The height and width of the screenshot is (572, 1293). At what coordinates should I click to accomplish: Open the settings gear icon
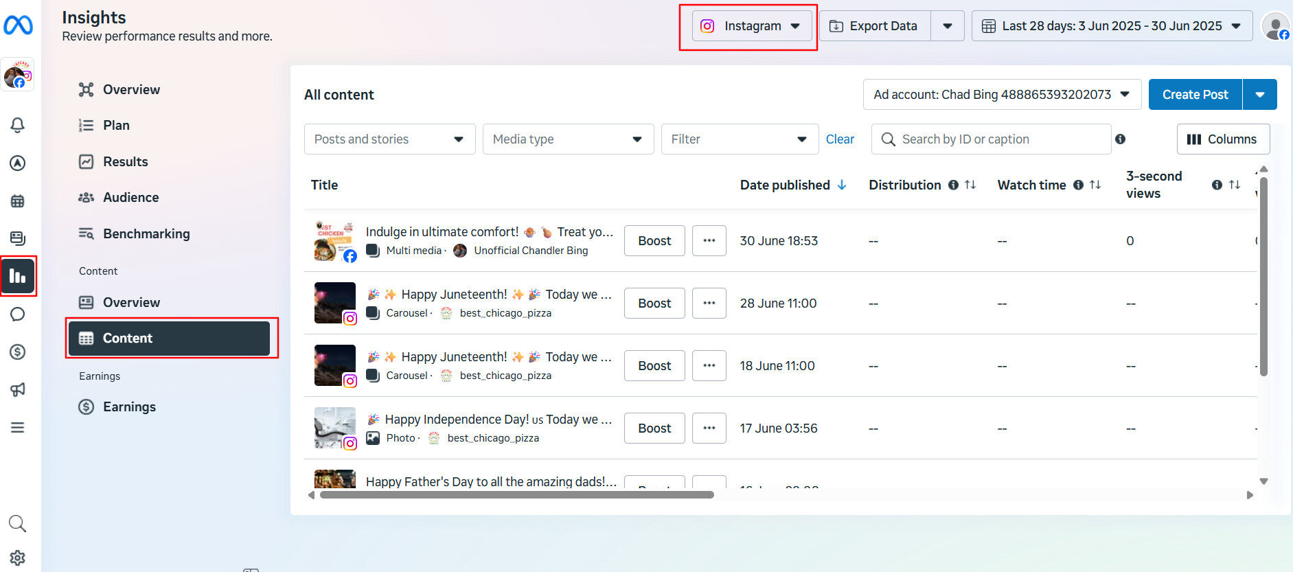(x=18, y=558)
